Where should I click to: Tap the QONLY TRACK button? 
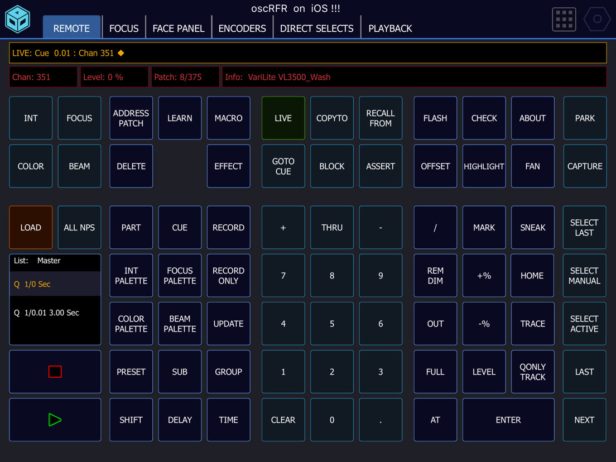coord(533,372)
